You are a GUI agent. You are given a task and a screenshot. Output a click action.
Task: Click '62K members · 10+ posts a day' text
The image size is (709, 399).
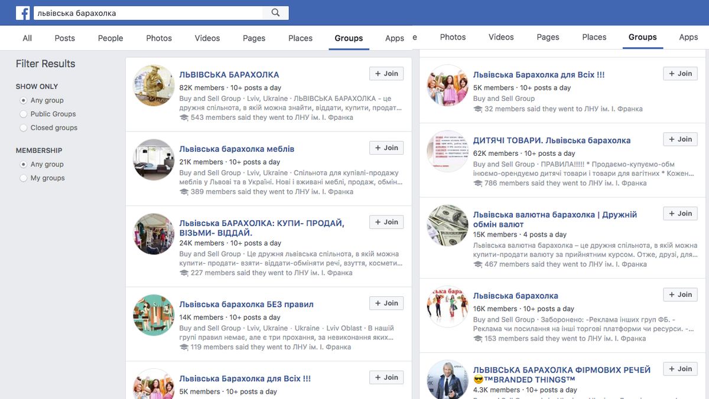click(x=524, y=153)
